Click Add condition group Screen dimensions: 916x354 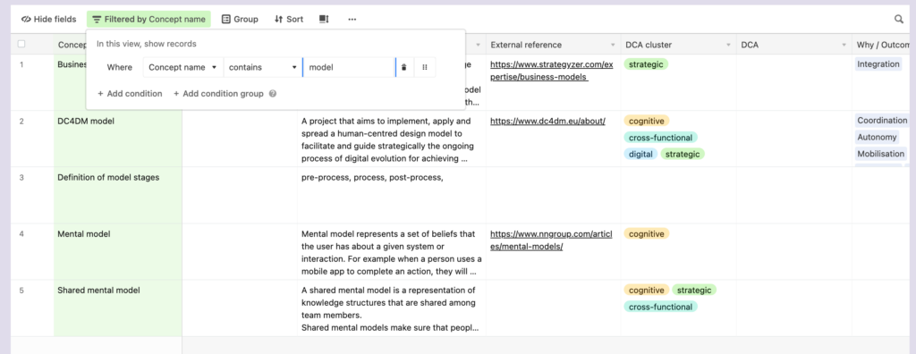point(218,94)
